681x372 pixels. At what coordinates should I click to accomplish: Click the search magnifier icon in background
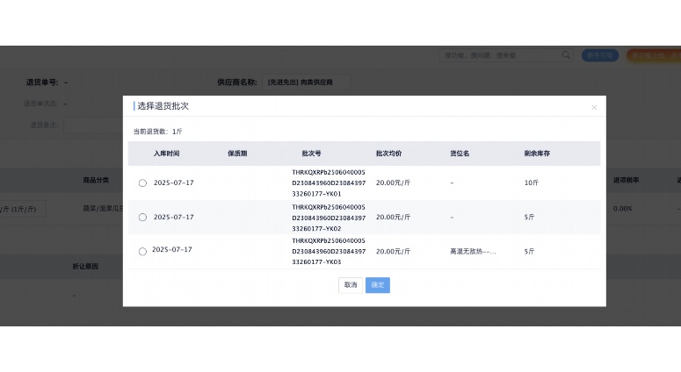click(566, 55)
